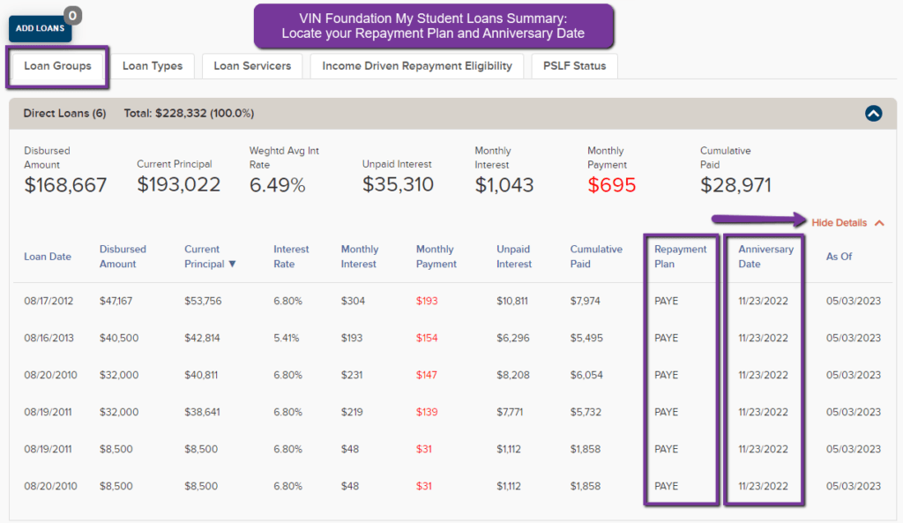Click the Repayment Plan column header
The height and width of the screenshot is (523, 903).
click(678, 257)
